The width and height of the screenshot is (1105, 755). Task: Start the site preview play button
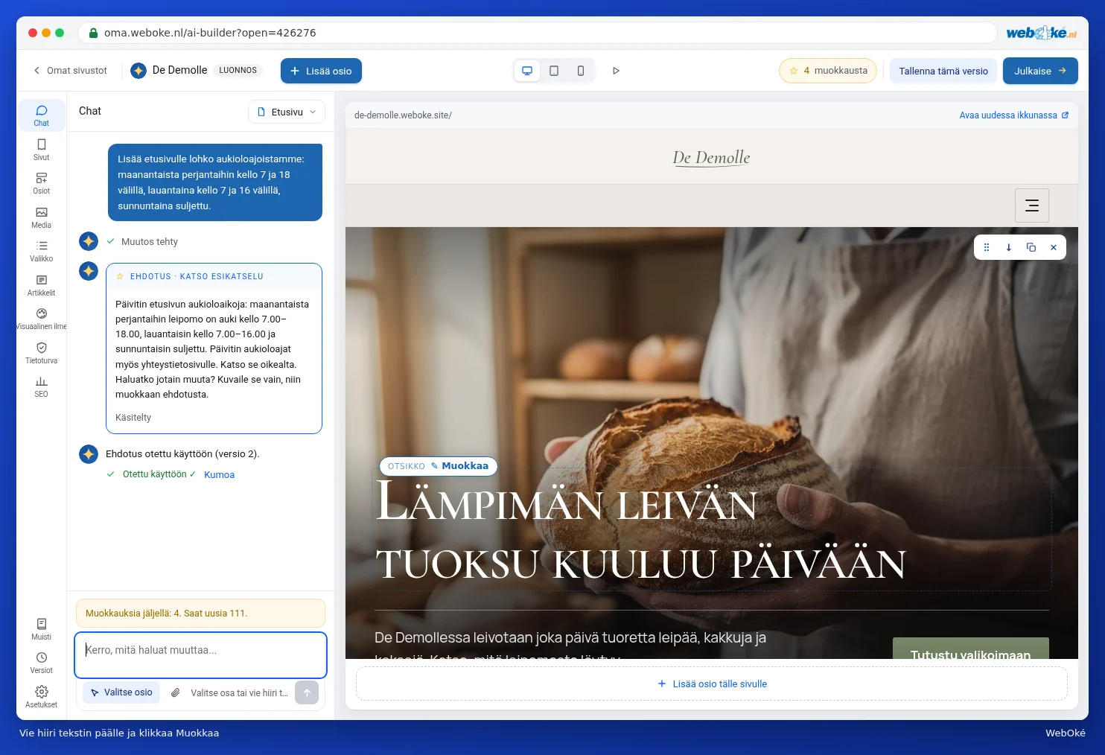[x=616, y=71]
